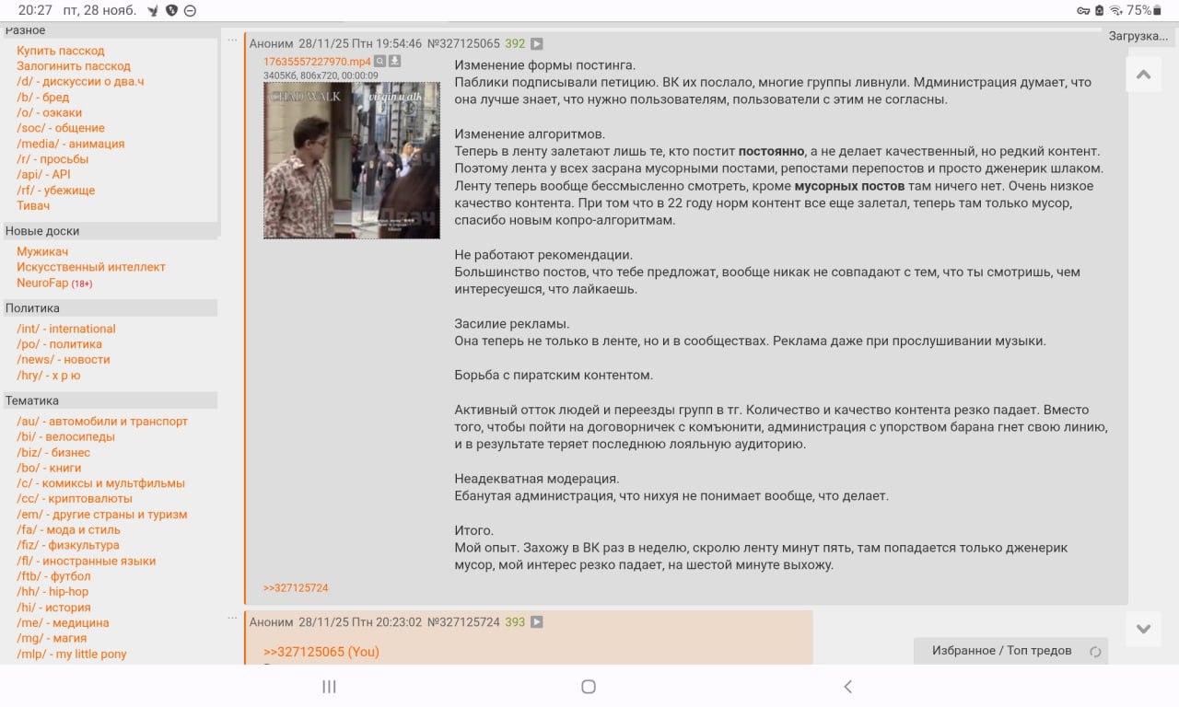Follow quoted link >>327125065 (You)

(321, 652)
